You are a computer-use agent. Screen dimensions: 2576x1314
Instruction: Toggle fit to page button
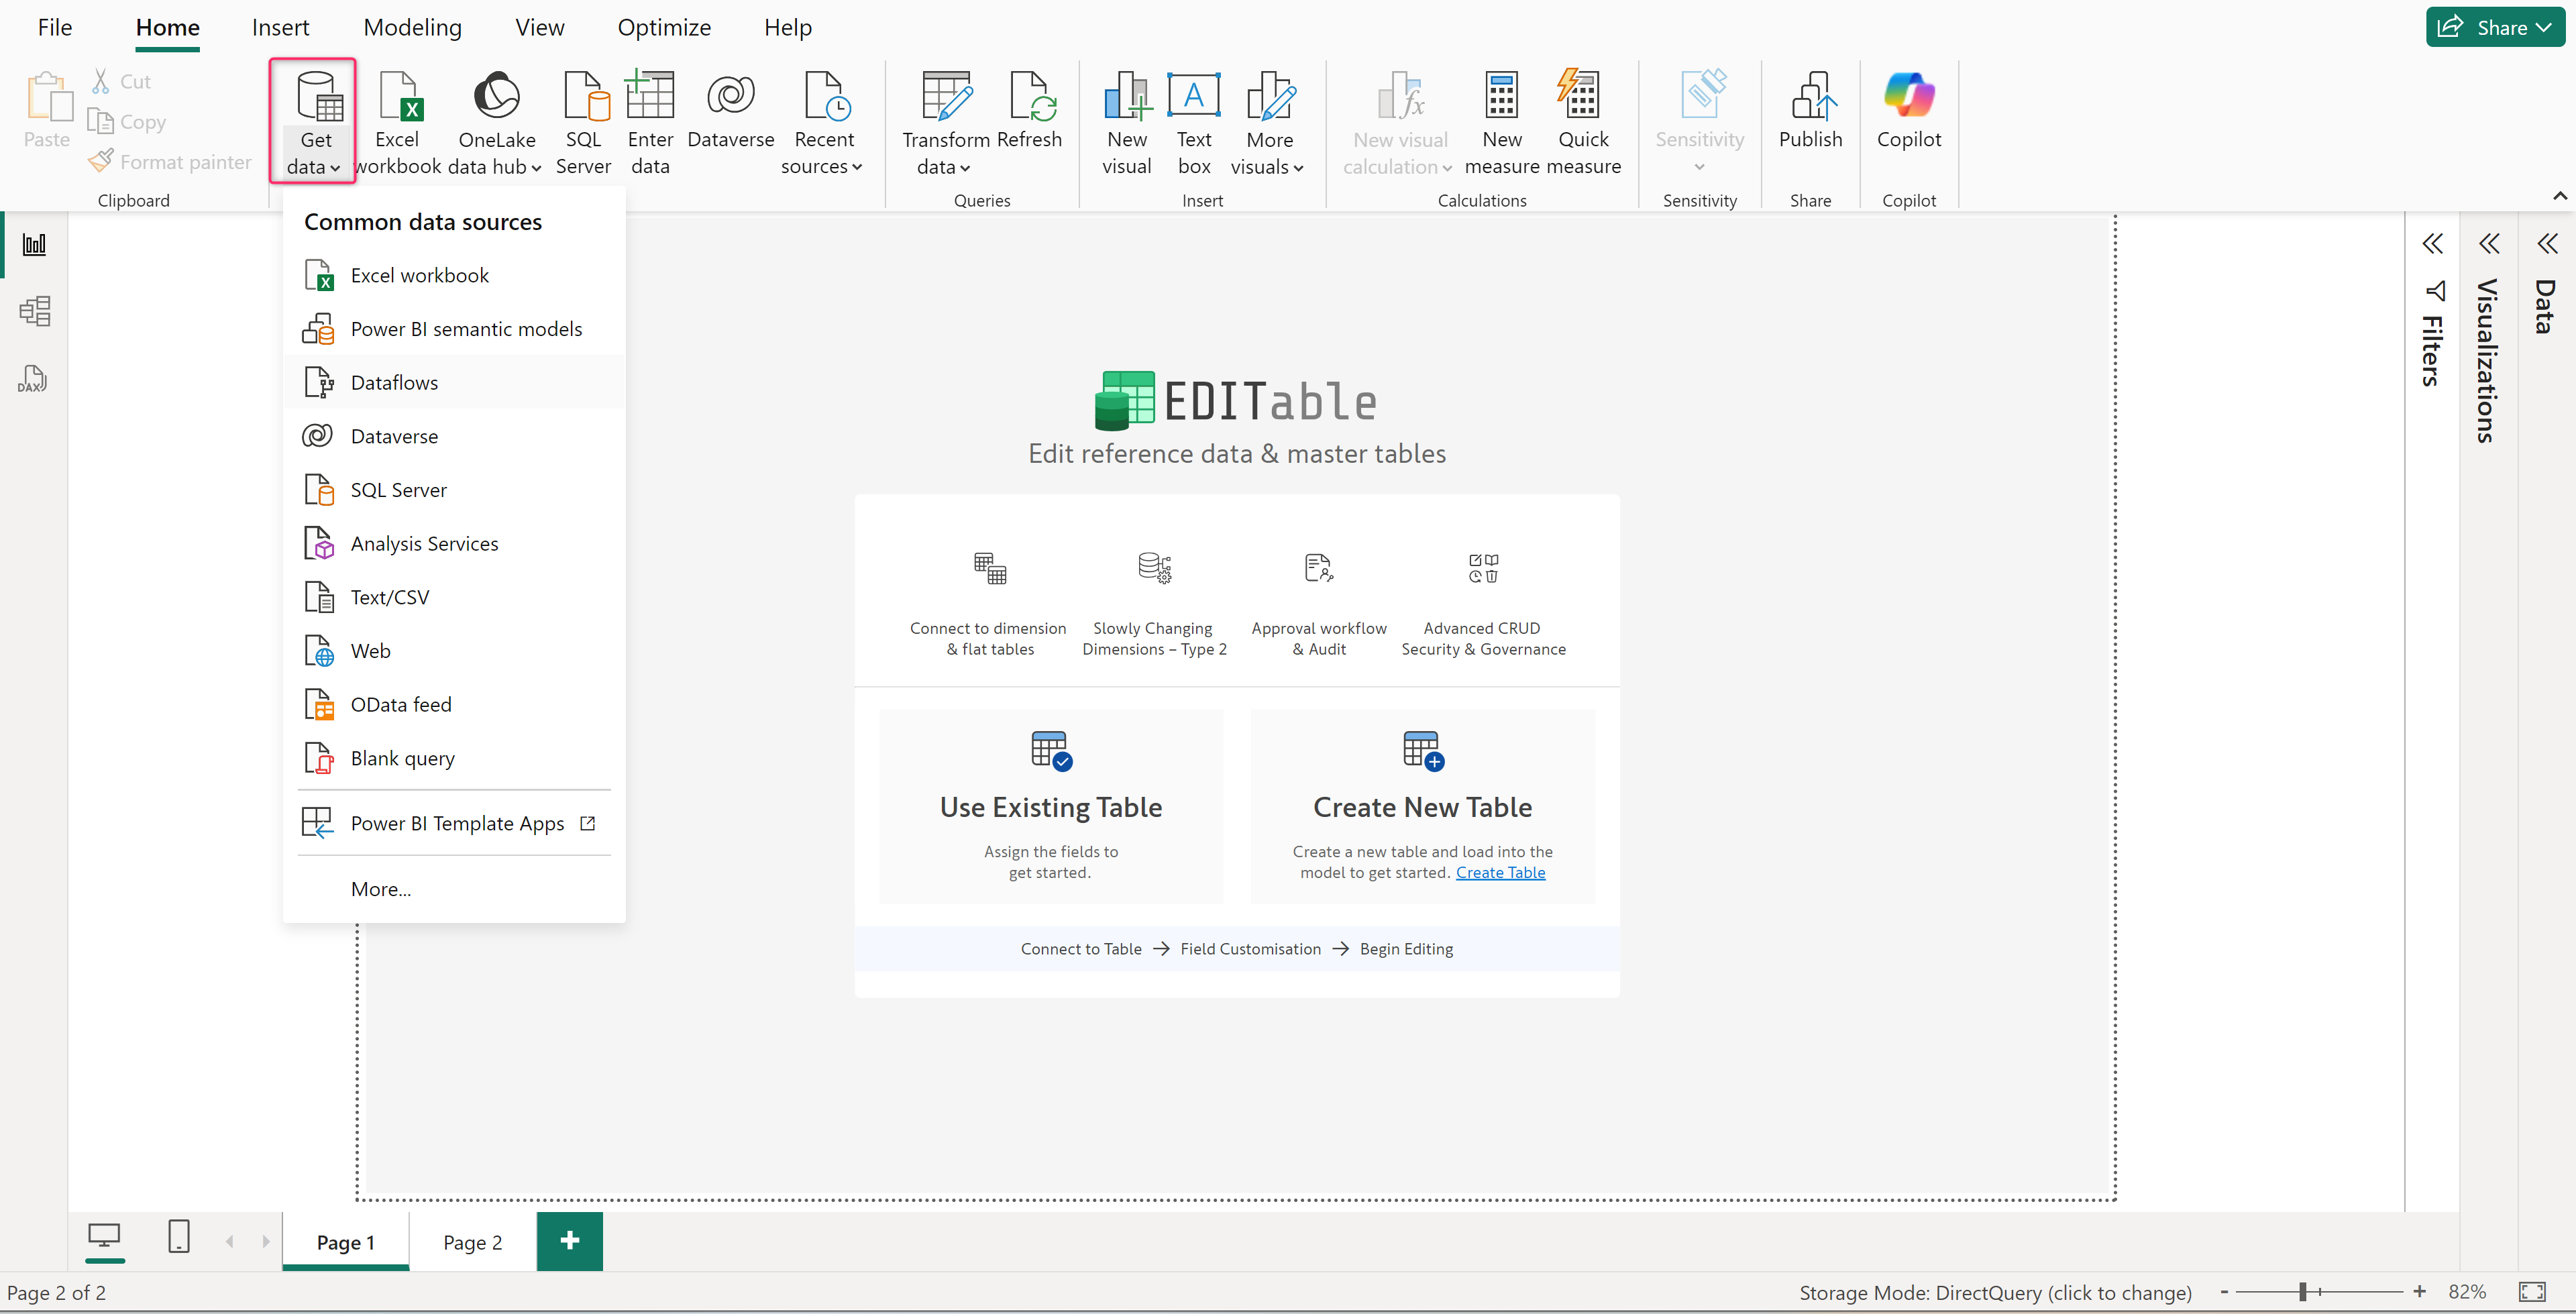(2531, 1291)
